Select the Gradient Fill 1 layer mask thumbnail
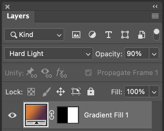The image size is (164, 131). coord(68,115)
